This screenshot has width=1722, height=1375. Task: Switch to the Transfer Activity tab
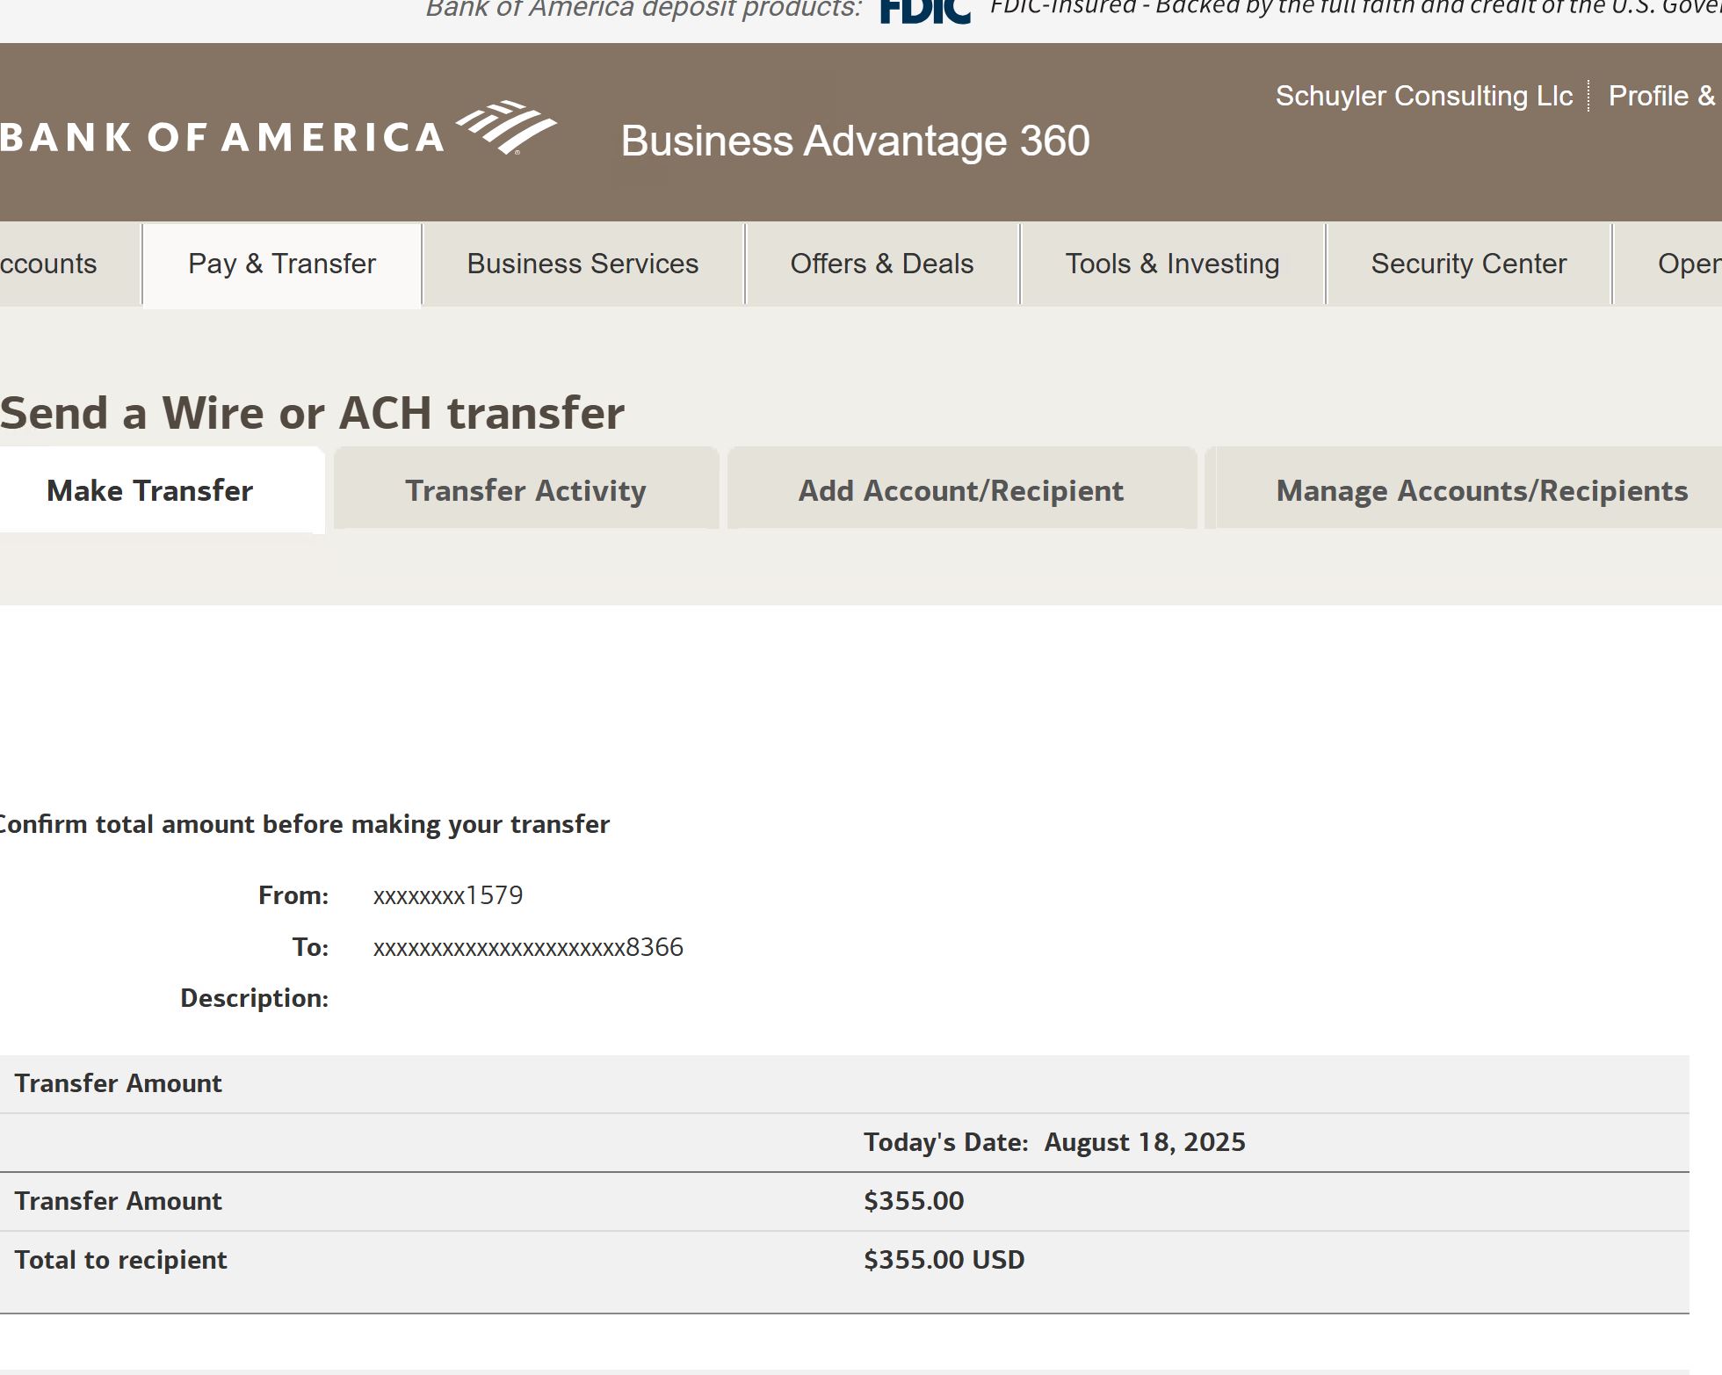(x=525, y=490)
